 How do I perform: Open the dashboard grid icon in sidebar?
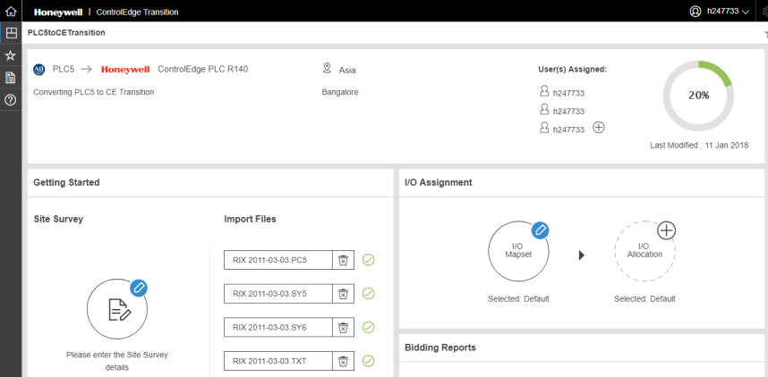click(10, 33)
